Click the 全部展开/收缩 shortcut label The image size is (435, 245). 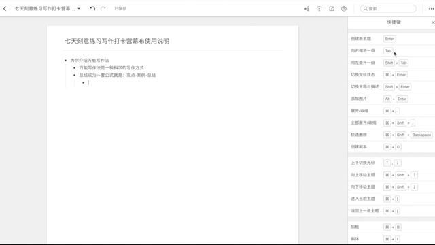(x=364, y=122)
